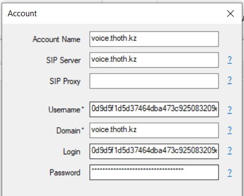Open the help link for Password

[229, 173]
